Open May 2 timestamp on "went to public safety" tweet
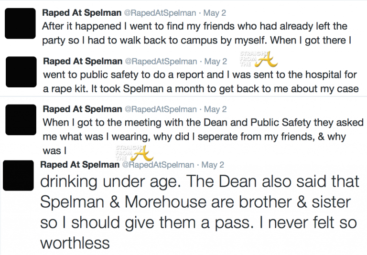Viewport: 367px width, 255px height. click(x=215, y=62)
